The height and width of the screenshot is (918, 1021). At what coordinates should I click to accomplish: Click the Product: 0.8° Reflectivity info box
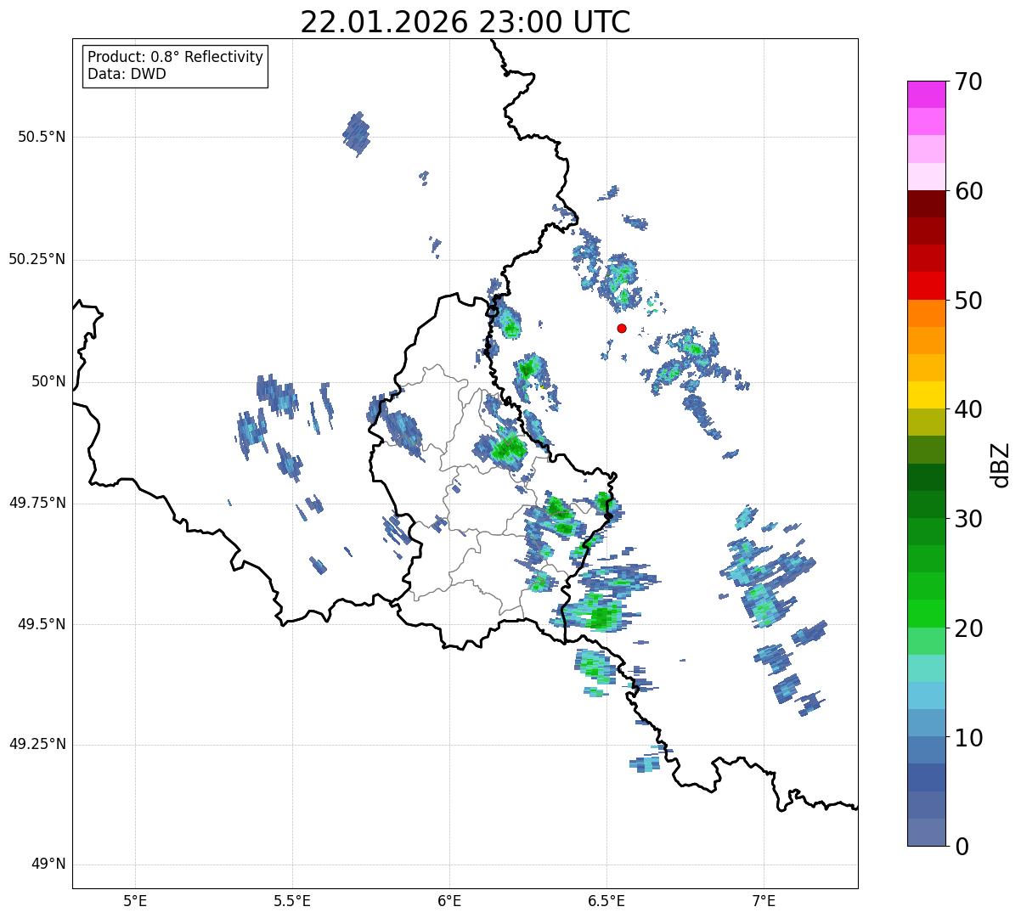(x=176, y=65)
